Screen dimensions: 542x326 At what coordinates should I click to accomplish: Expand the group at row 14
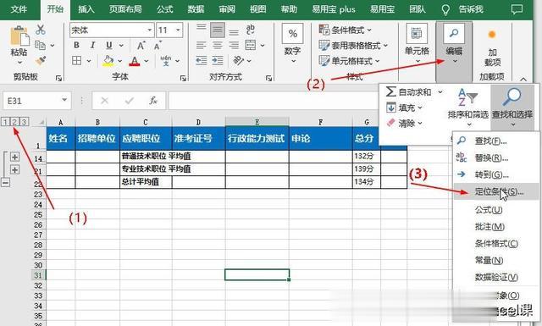(14, 157)
